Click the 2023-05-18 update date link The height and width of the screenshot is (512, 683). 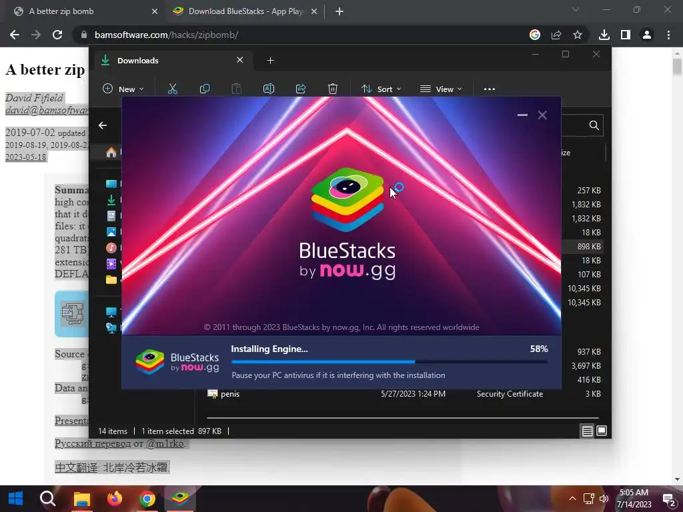(26, 157)
